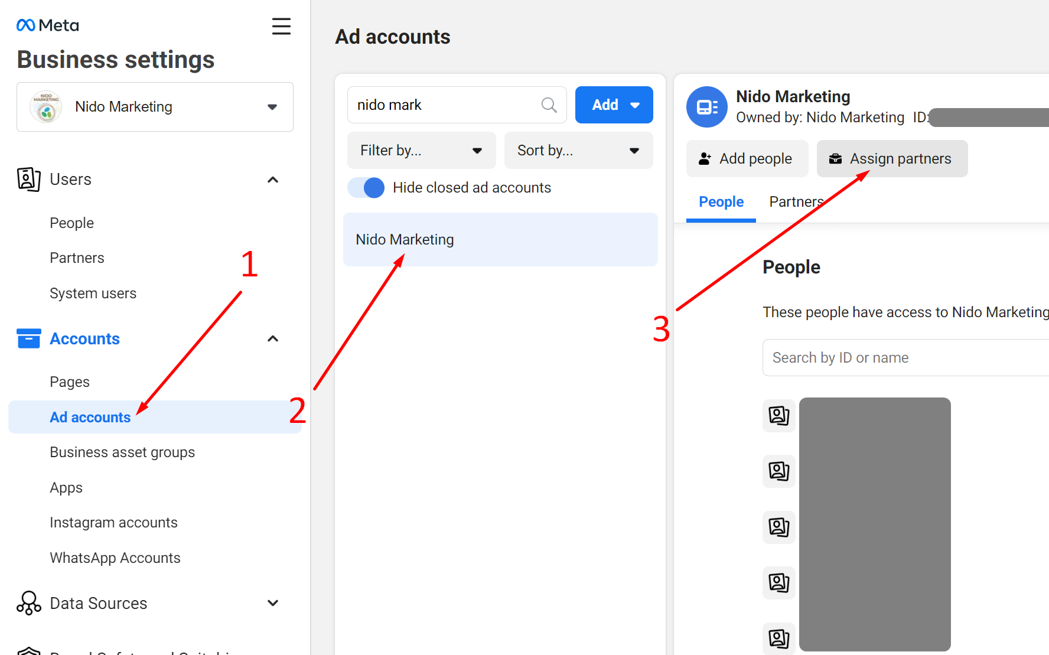Open People under Users
The width and height of the screenshot is (1049, 655).
72,223
